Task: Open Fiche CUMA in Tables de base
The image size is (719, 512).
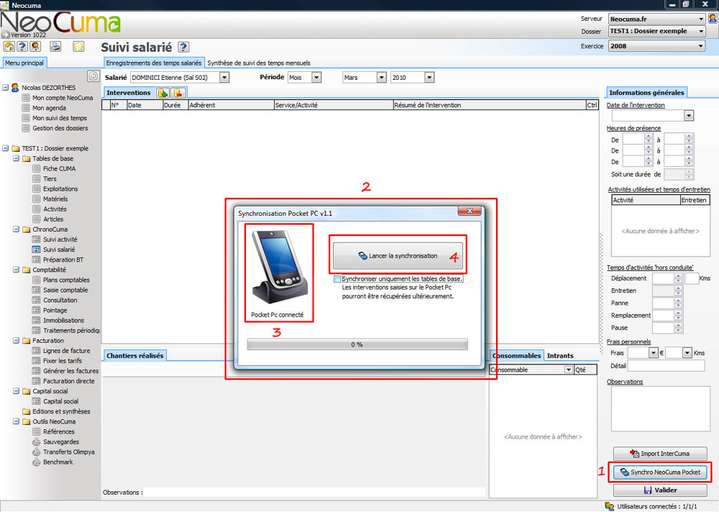Action: point(59,169)
